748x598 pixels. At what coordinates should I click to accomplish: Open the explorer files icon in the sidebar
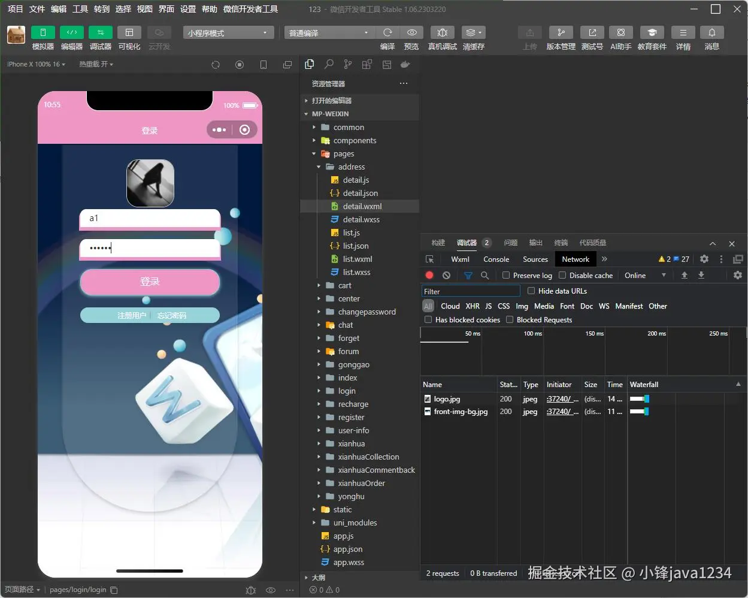310,64
